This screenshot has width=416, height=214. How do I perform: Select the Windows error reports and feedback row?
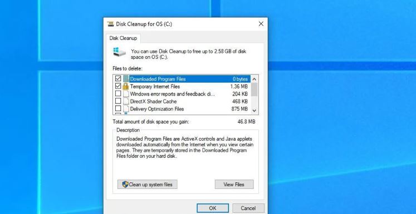182,94
